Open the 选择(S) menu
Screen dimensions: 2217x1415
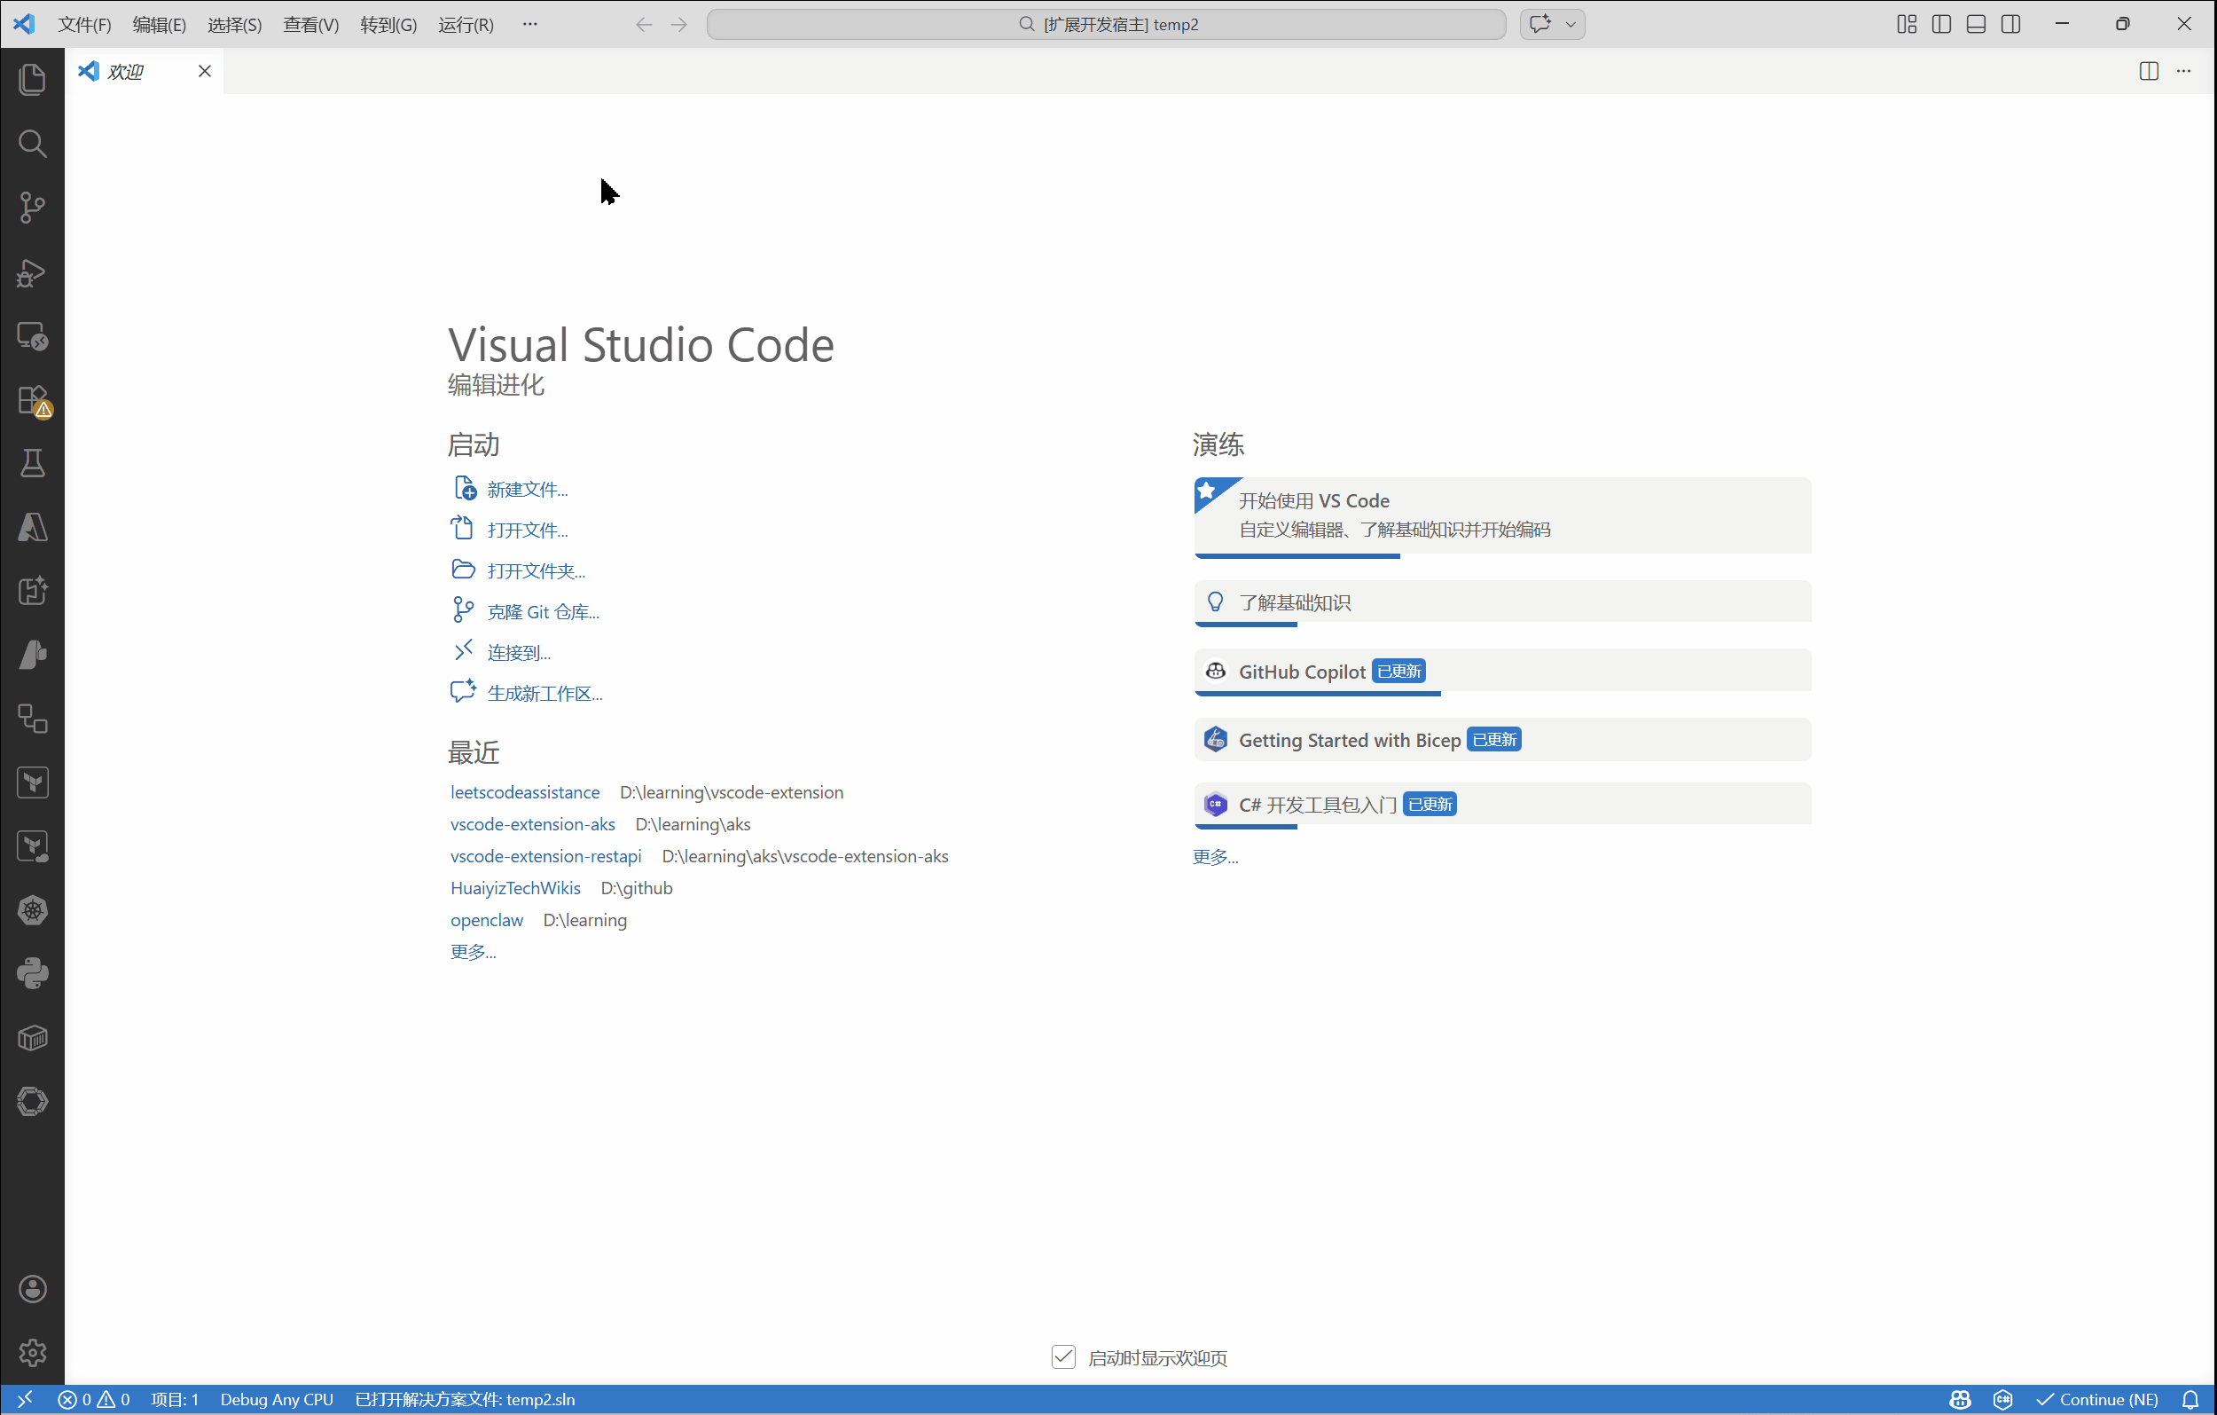tap(235, 24)
